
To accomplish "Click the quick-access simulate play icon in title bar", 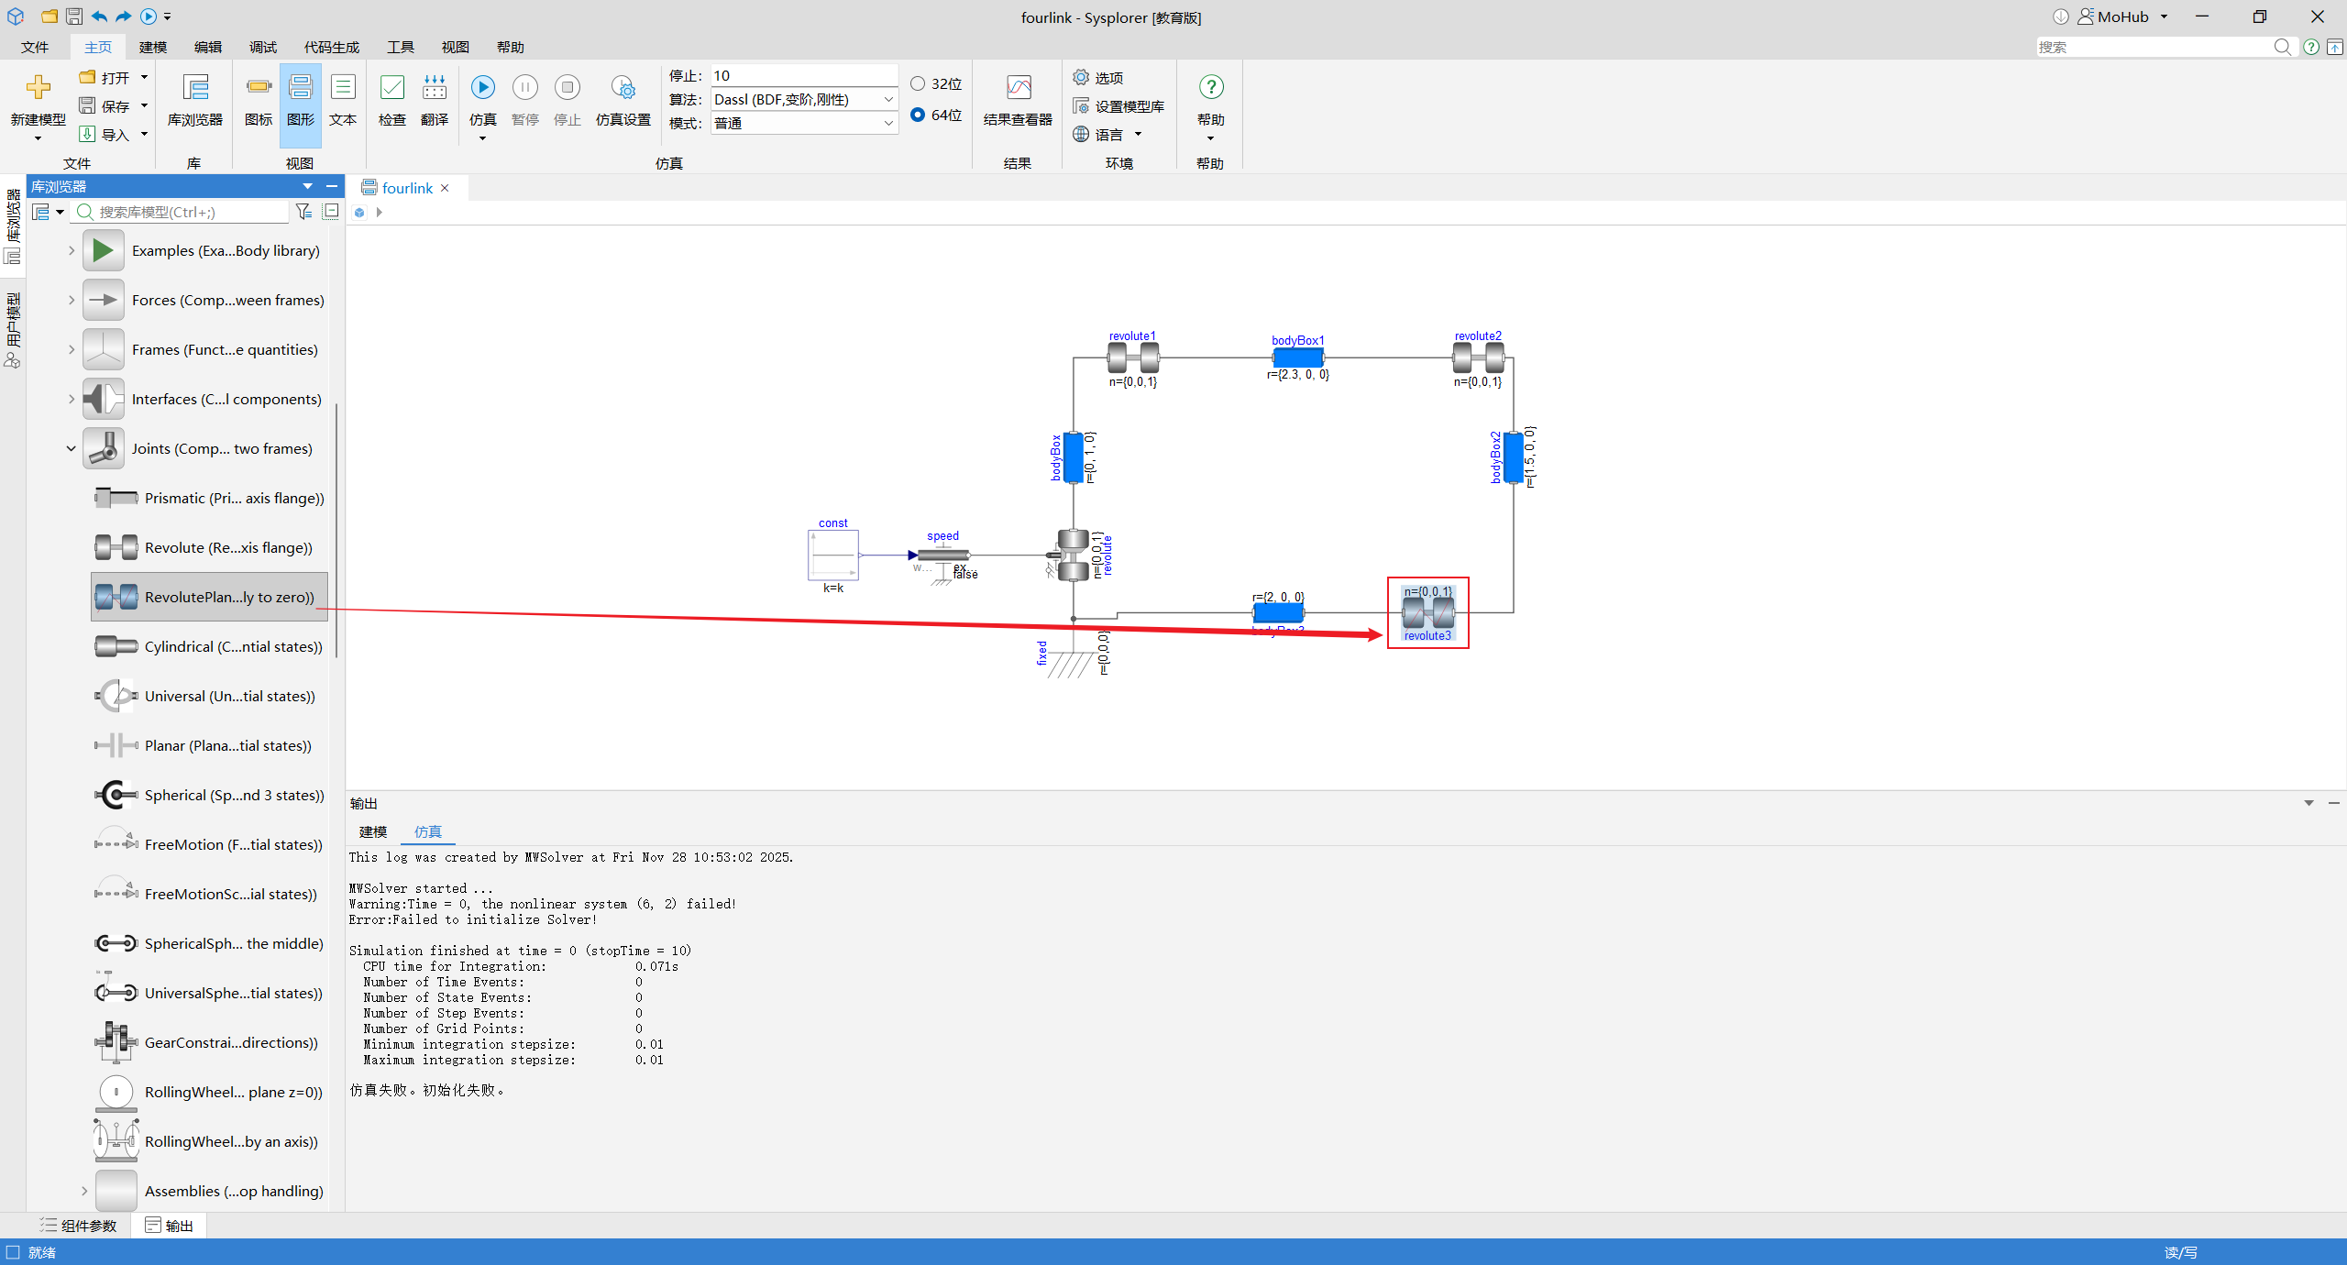I will [x=149, y=16].
